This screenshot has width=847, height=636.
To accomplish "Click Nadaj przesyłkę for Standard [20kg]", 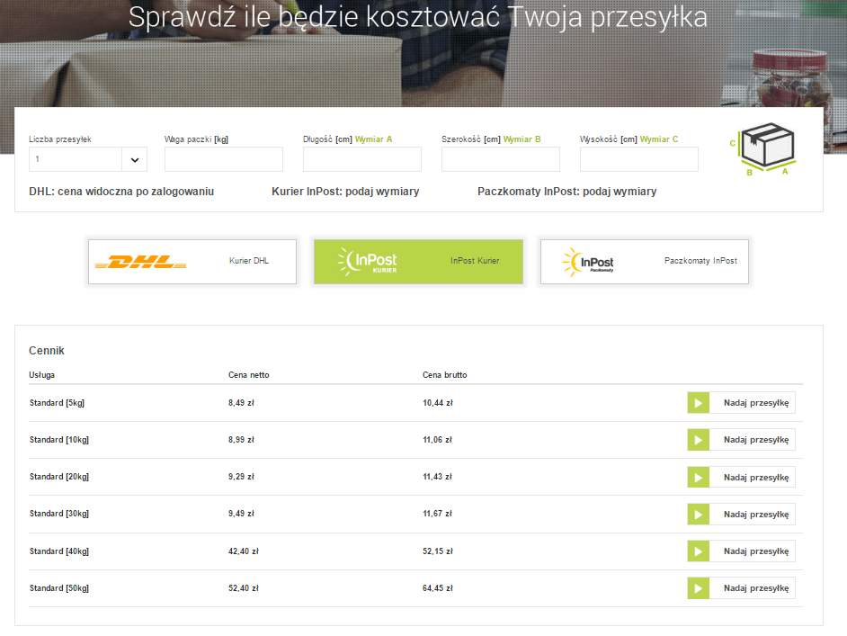I will (x=755, y=477).
